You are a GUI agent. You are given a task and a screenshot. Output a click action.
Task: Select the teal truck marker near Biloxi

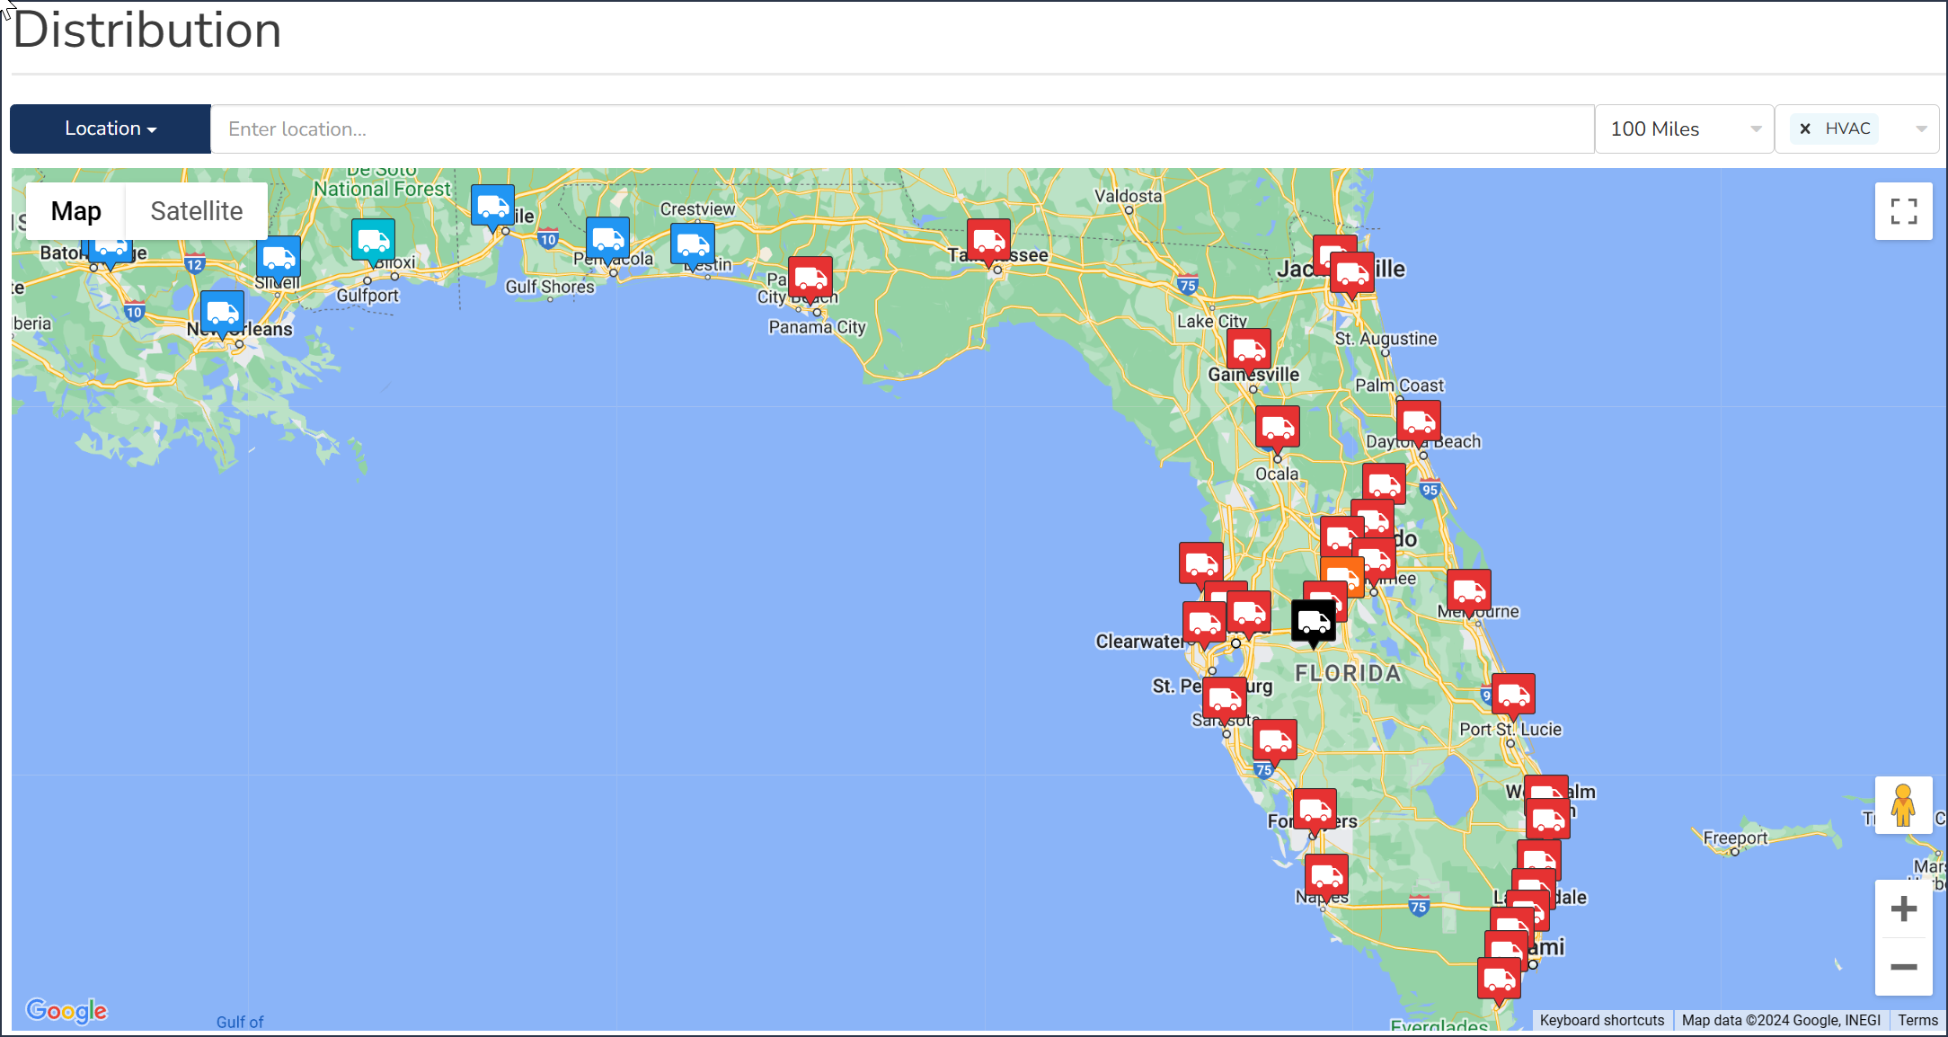point(373,242)
